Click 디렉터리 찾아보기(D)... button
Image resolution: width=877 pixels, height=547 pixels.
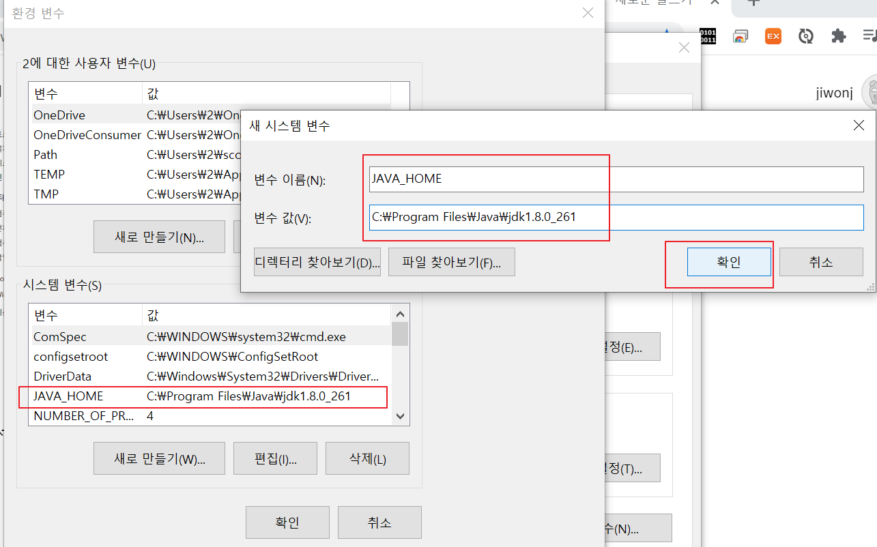pyautogui.click(x=317, y=262)
